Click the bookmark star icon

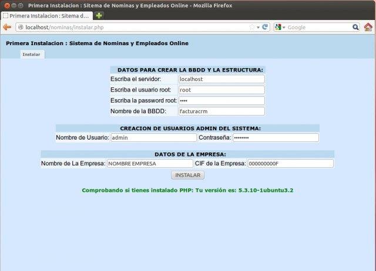(x=252, y=27)
